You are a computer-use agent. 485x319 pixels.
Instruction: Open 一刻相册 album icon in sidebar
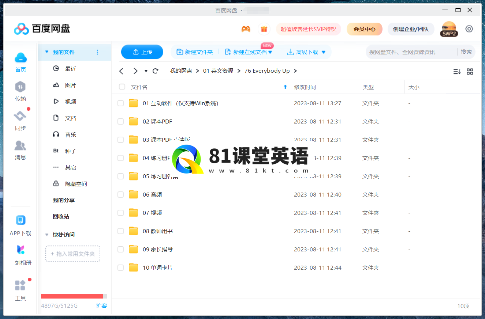20,250
